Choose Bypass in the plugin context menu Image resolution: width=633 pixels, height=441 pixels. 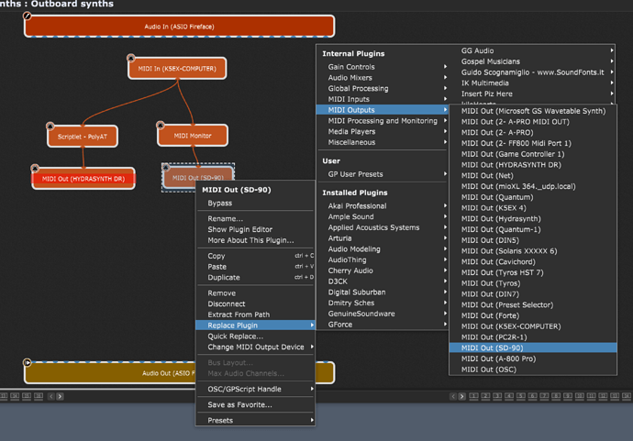[x=255, y=203]
